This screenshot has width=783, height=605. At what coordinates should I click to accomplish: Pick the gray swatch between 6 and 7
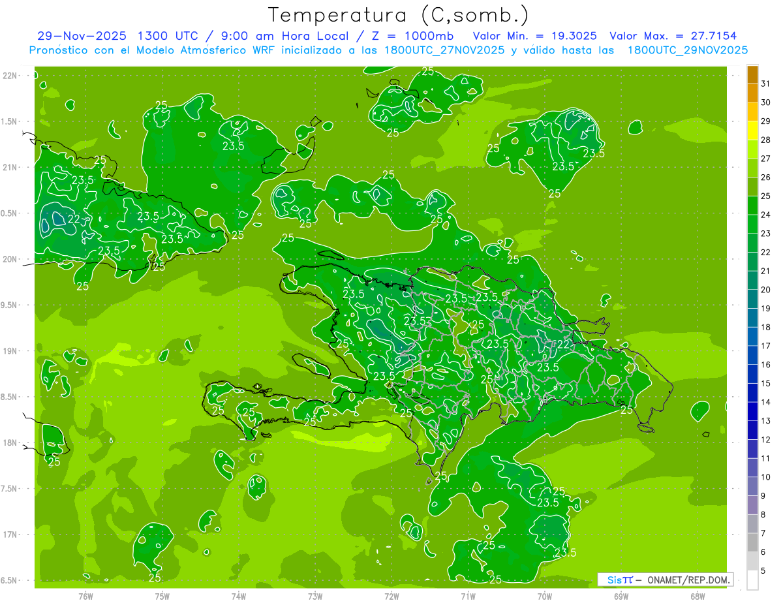pos(752,542)
